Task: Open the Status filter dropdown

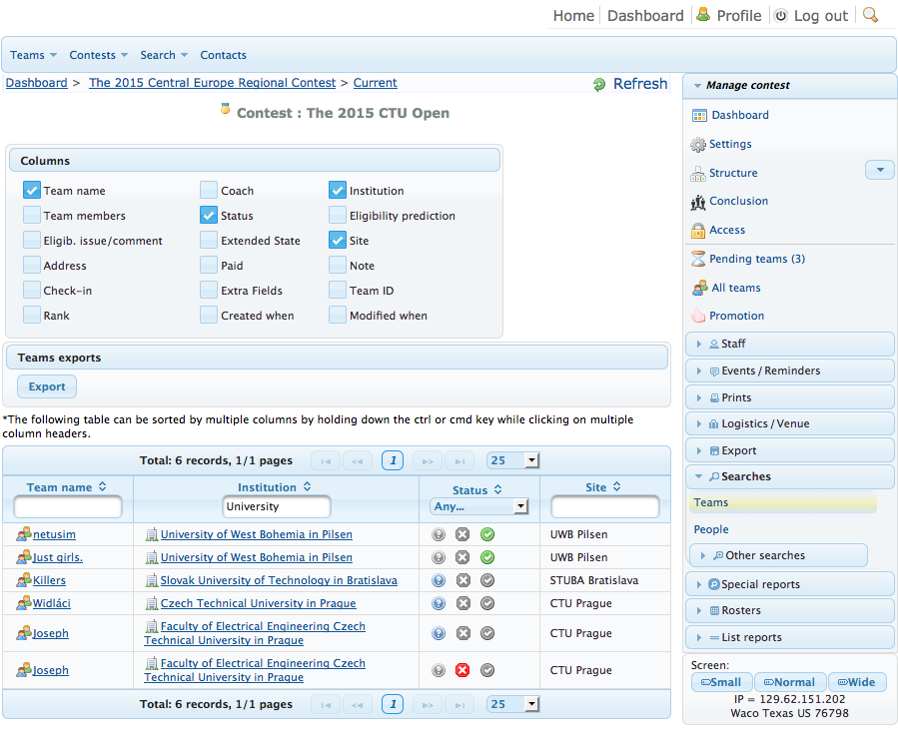Action: tap(478, 506)
